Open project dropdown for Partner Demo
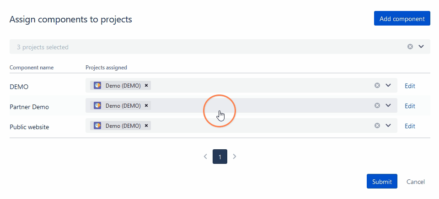Image resolution: width=439 pixels, height=199 pixels. 389,105
